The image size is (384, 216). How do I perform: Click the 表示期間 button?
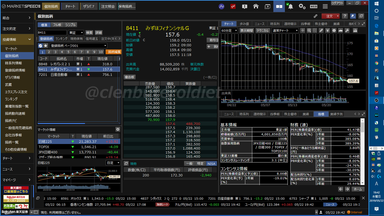click(247, 30)
